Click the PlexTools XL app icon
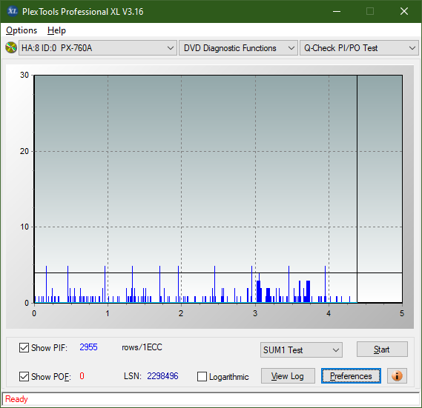Screen dimensions: 422x408 point(13,11)
